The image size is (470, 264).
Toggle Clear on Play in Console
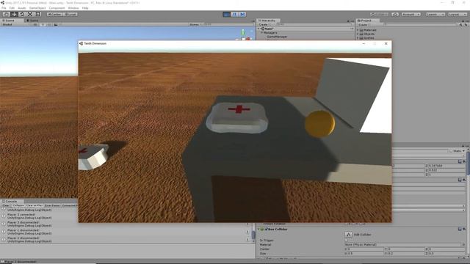pos(35,205)
